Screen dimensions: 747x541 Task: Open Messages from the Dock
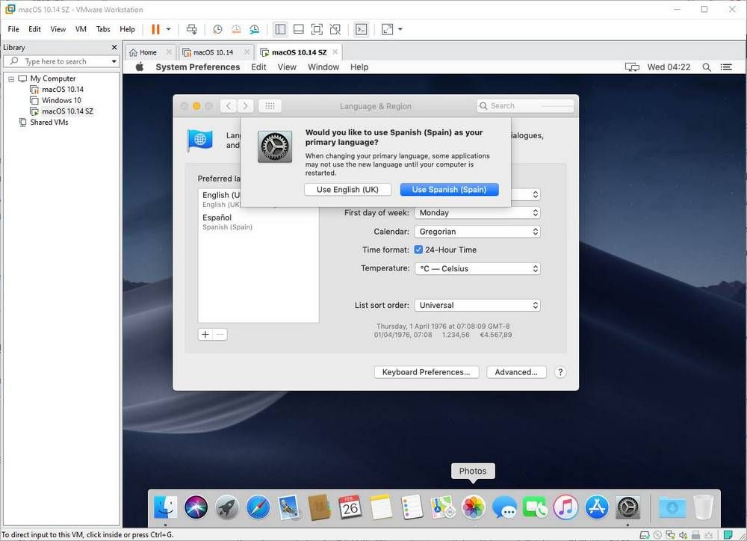tap(504, 507)
